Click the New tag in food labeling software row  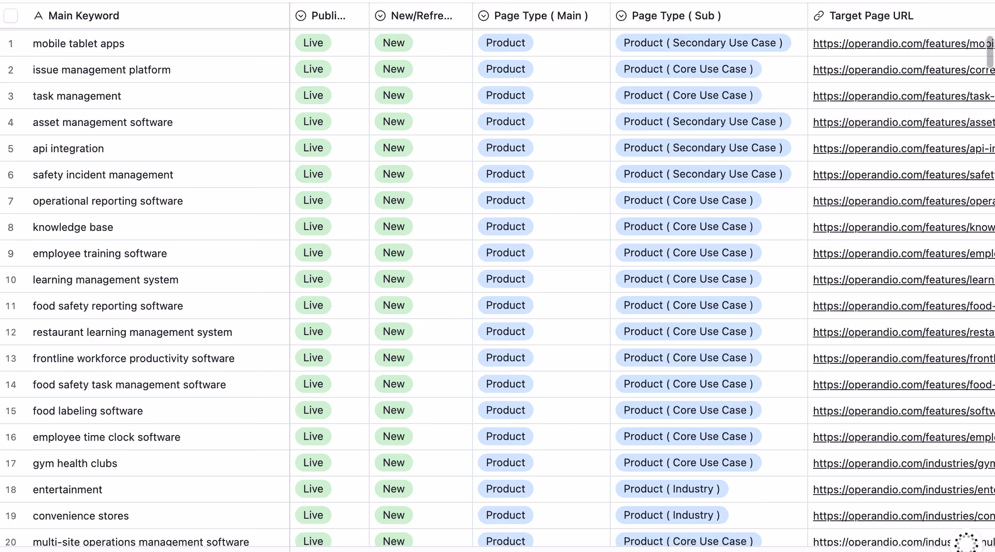[x=394, y=410]
